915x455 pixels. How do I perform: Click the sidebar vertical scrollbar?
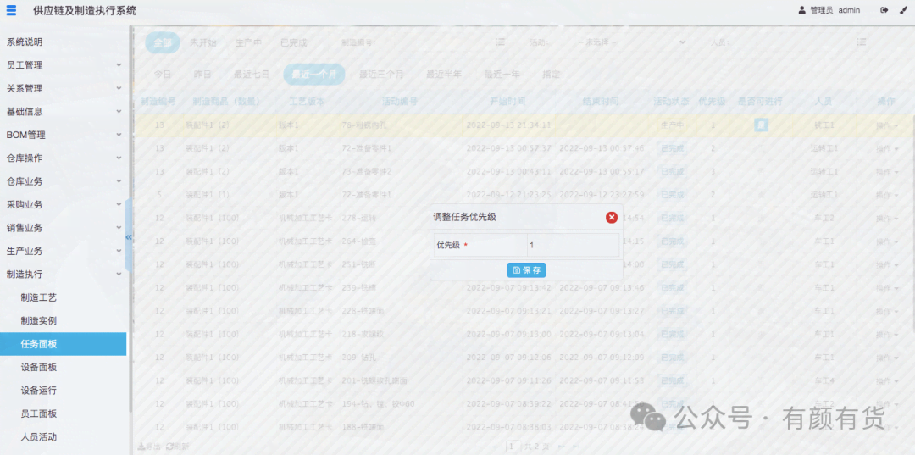(130, 220)
